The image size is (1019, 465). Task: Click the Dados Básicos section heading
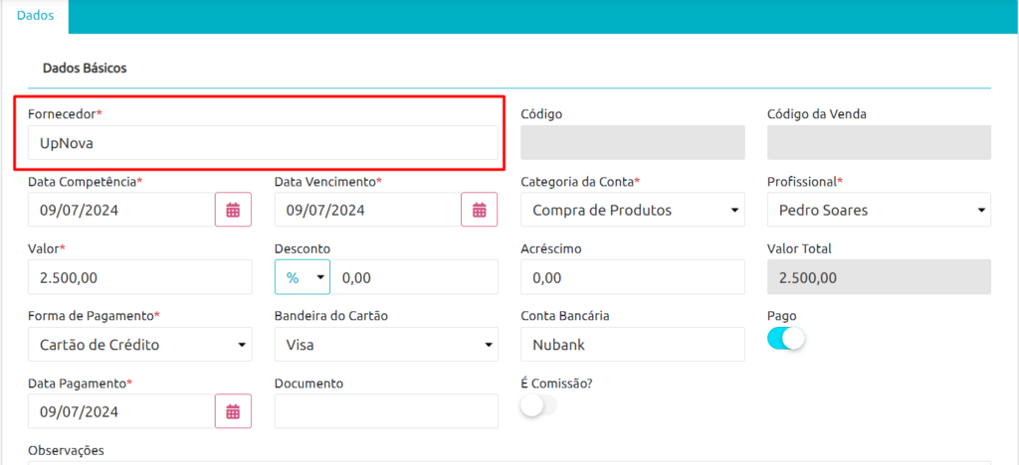tap(85, 68)
